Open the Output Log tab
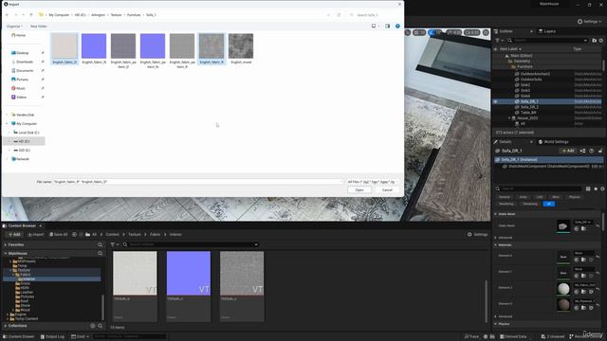The width and height of the screenshot is (607, 341). click(x=52, y=337)
